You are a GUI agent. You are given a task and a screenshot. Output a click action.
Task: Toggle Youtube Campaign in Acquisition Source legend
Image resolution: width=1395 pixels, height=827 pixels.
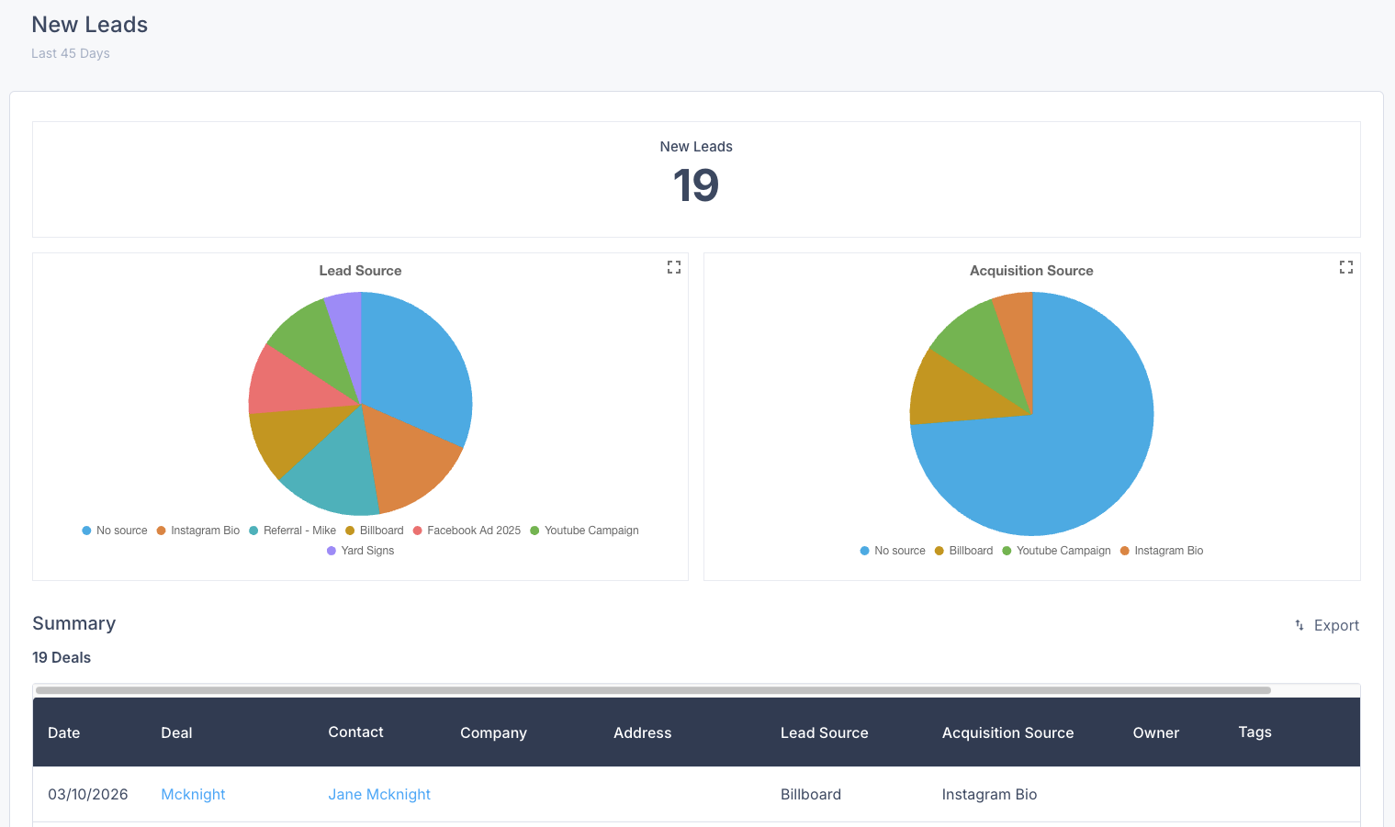1056,551
